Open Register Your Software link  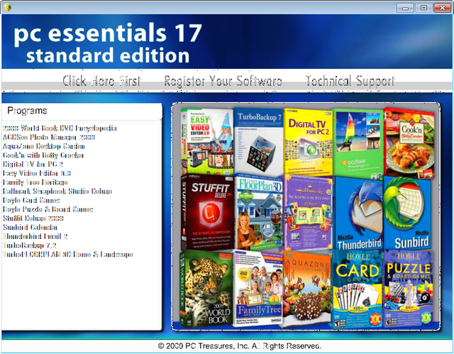223,81
